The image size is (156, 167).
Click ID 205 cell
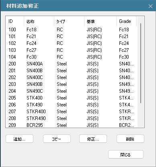[12, 98]
